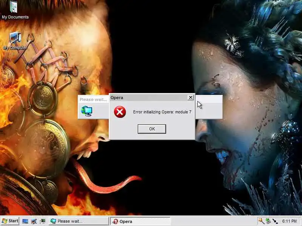Click the red error icon in the dialog
The height and width of the screenshot is (226, 302).
pyautogui.click(x=120, y=112)
